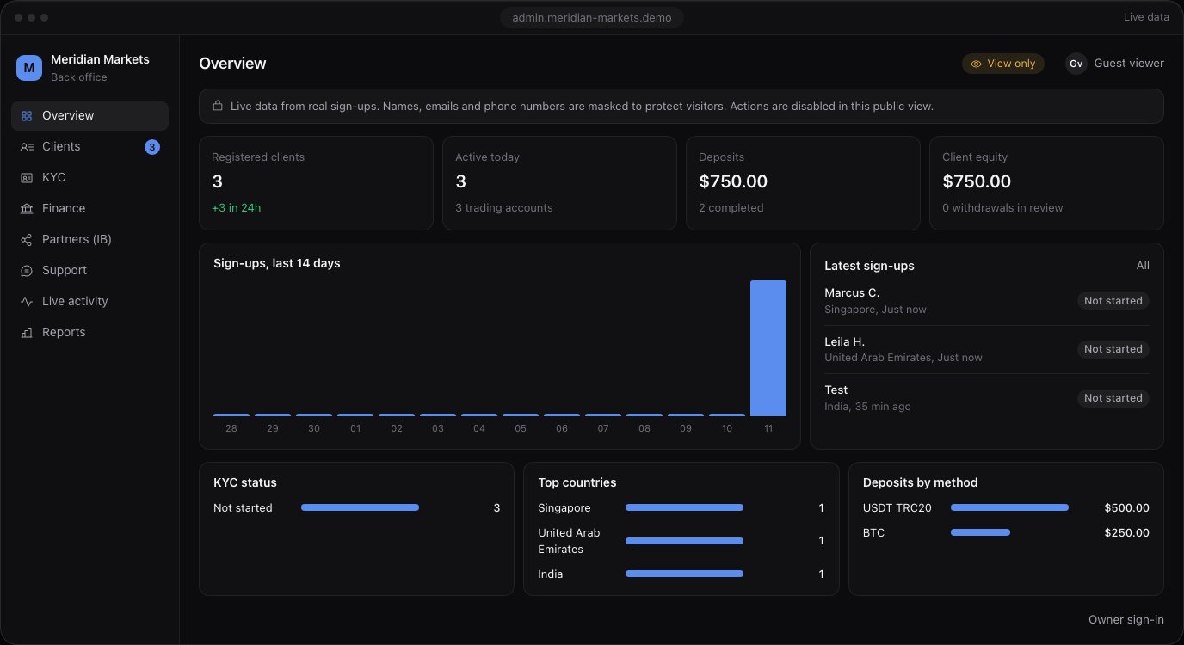1184x645 pixels.
Task: Click the Partners (IB) share icon
Action: (x=27, y=240)
